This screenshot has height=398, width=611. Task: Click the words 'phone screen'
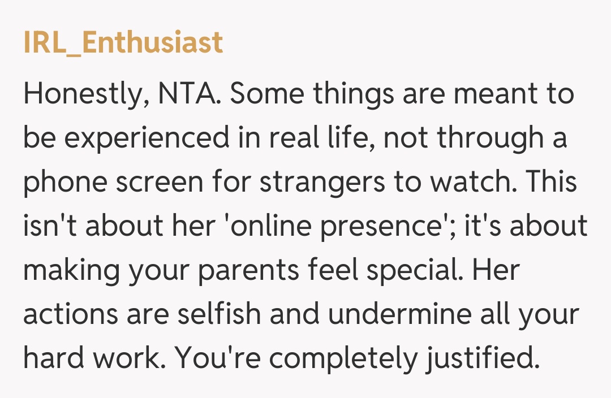(113, 183)
